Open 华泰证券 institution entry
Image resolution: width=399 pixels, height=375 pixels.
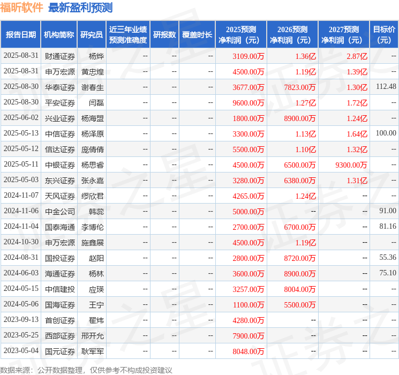coord(59,87)
